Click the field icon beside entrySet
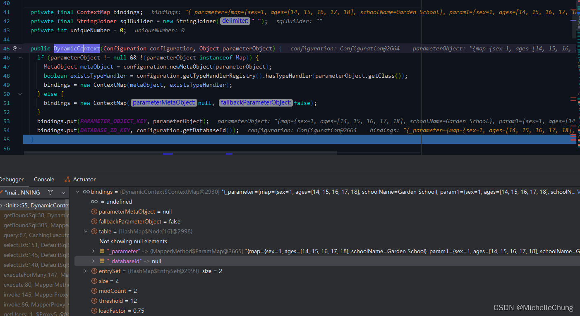The height and width of the screenshot is (316, 580). tap(94, 271)
